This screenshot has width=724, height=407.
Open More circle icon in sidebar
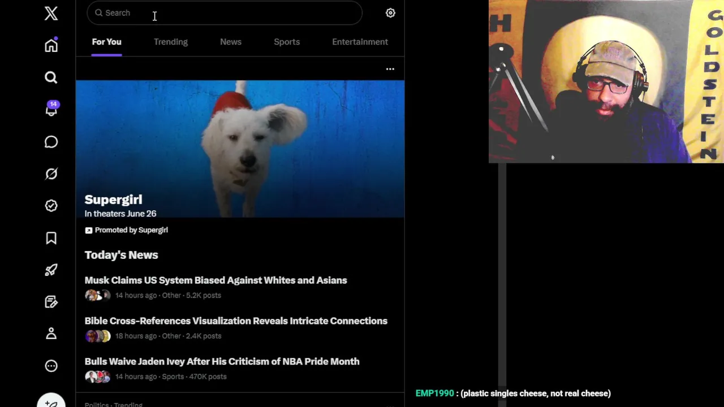click(51, 366)
